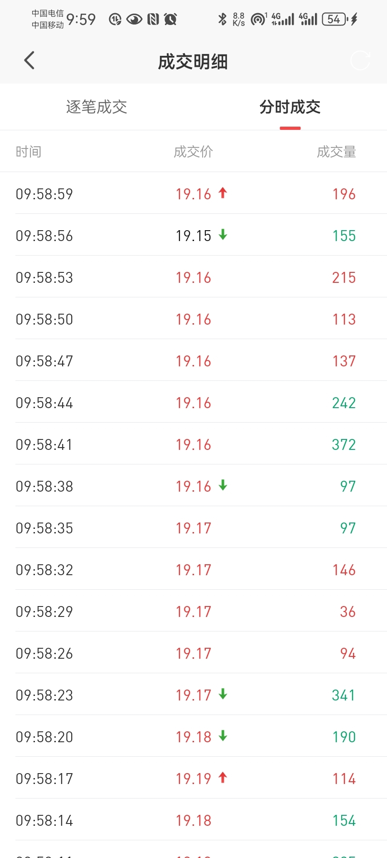Tap the refresh icon in header
Viewport: 387px width, 858px height.
point(360,61)
